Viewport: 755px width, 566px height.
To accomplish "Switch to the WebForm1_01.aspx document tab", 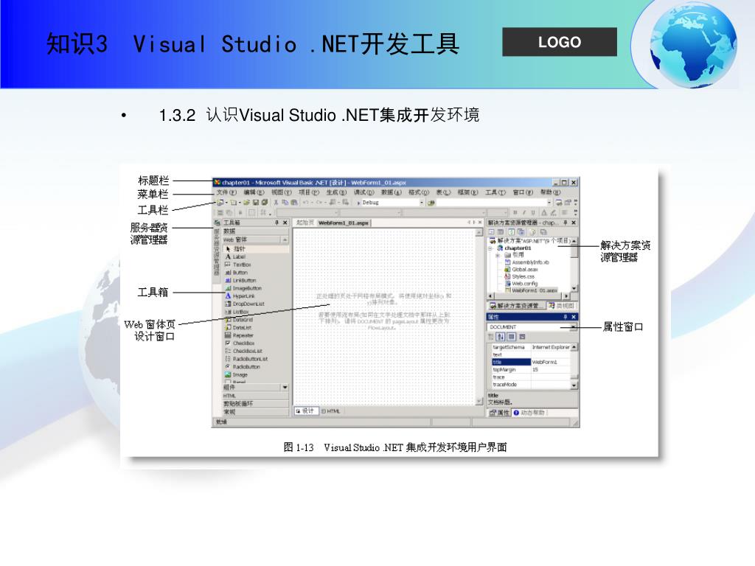I will click(x=344, y=223).
